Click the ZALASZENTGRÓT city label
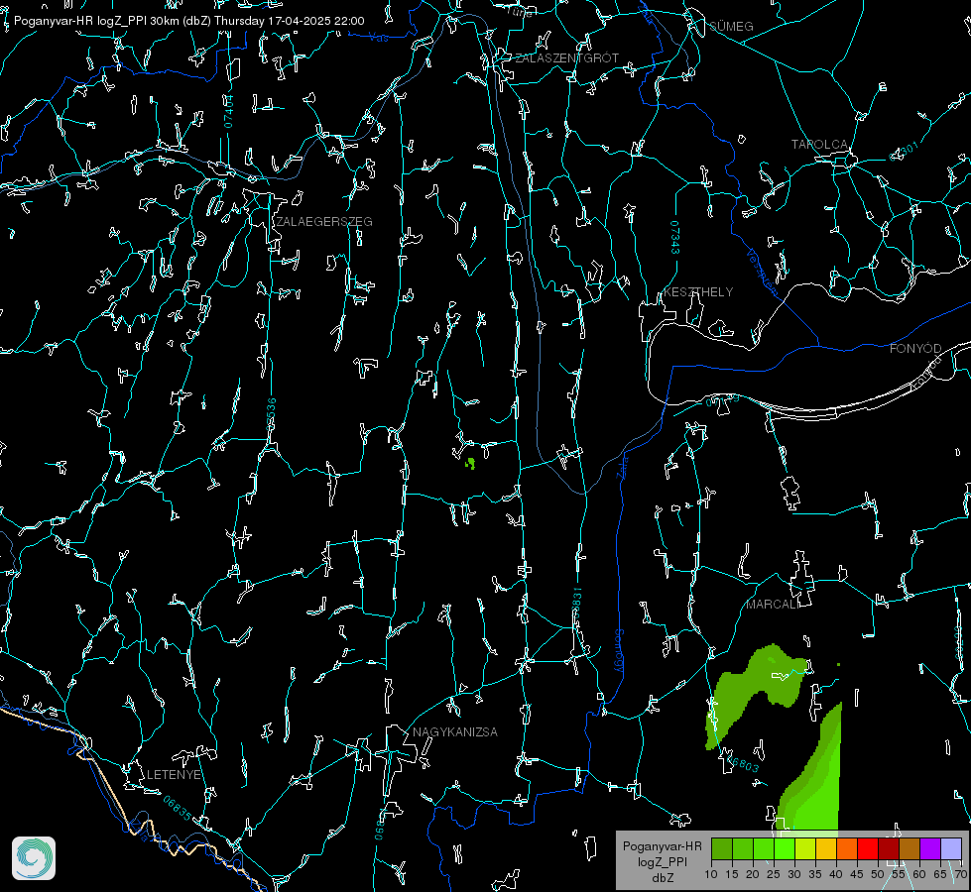This screenshot has width=971, height=892. [566, 57]
